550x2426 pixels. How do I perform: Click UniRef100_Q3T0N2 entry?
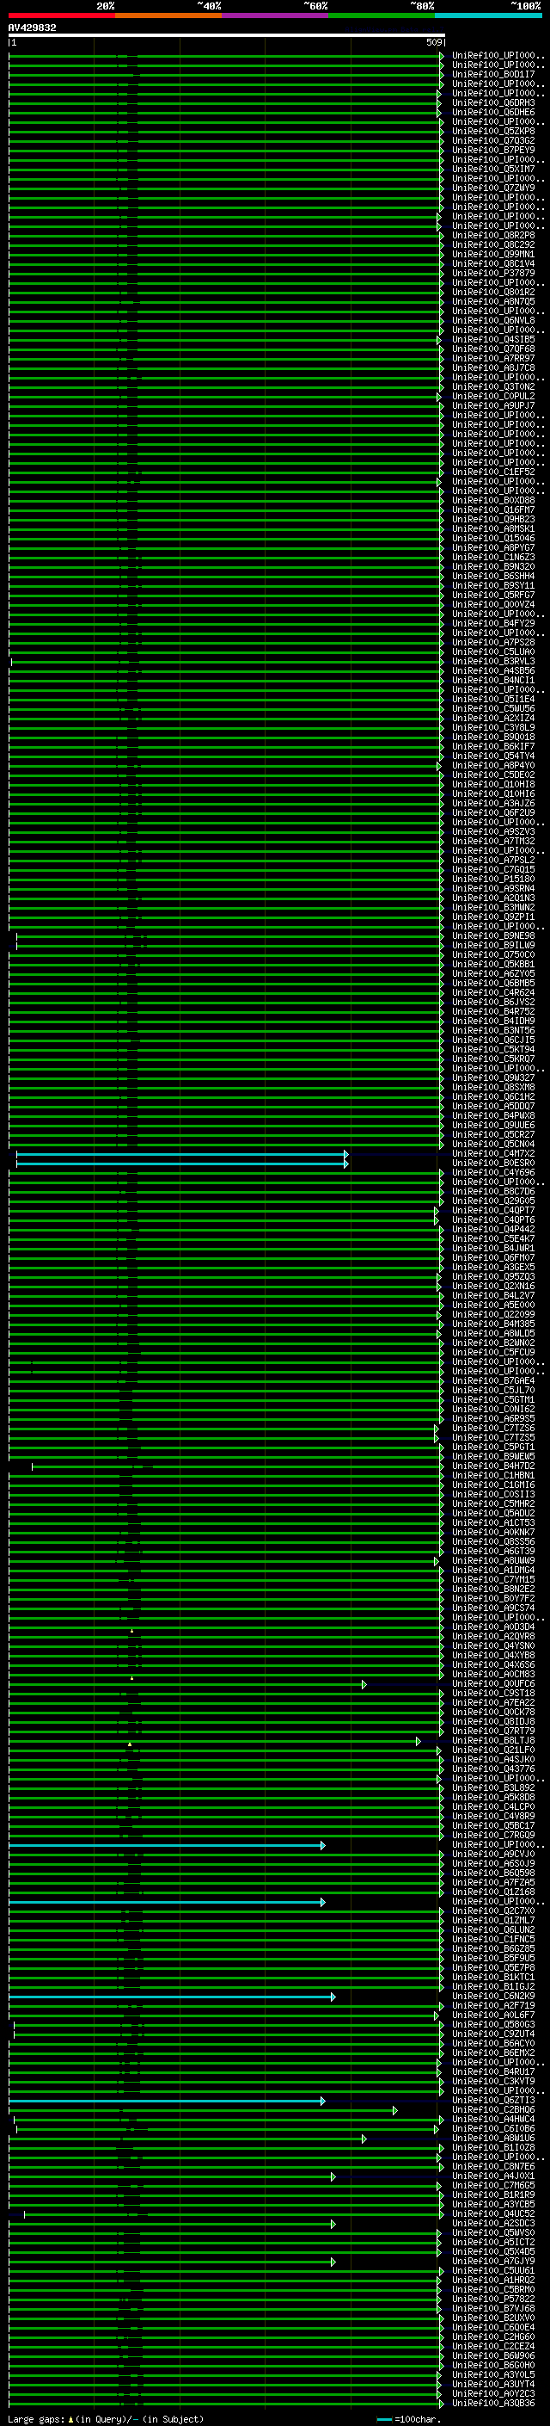pyautogui.click(x=493, y=387)
